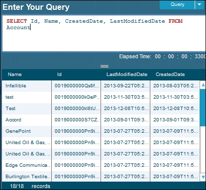Open the Query button dropdown arrow
This screenshot has height=190, width=206.
tap(200, 4)
